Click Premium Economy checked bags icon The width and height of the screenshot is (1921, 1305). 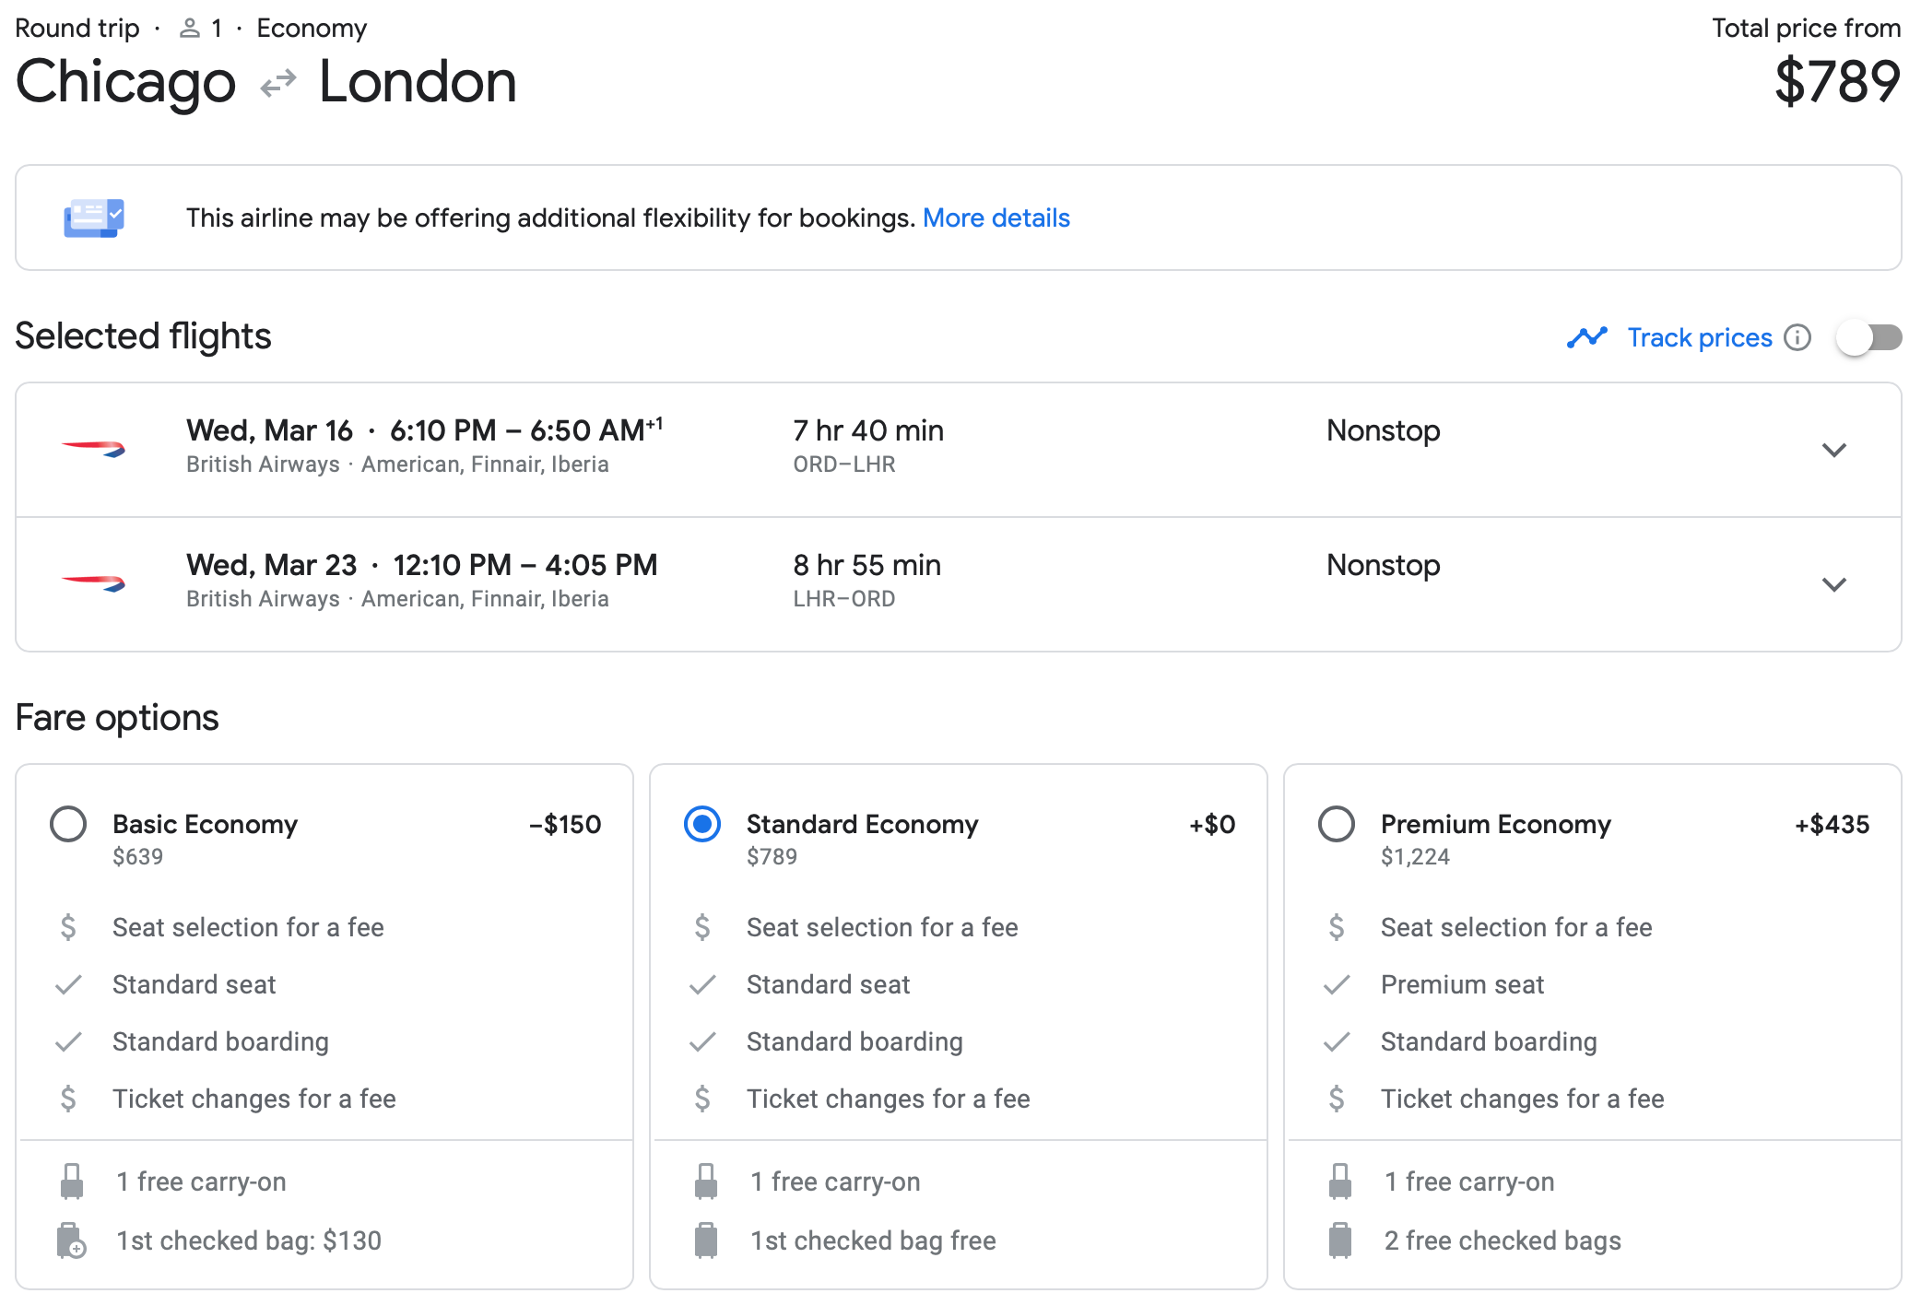(x=1340, y=1240)
